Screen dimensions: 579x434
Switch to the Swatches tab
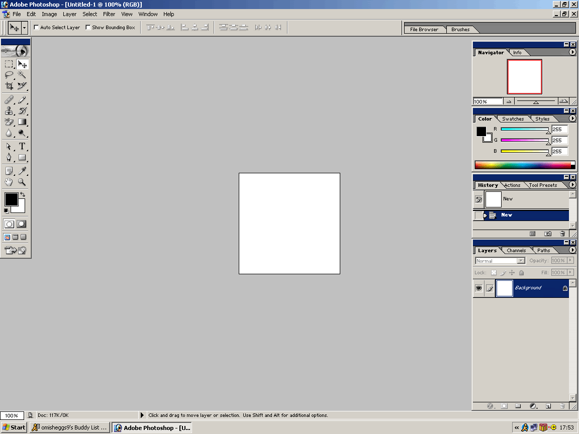(x=513, y=119)
